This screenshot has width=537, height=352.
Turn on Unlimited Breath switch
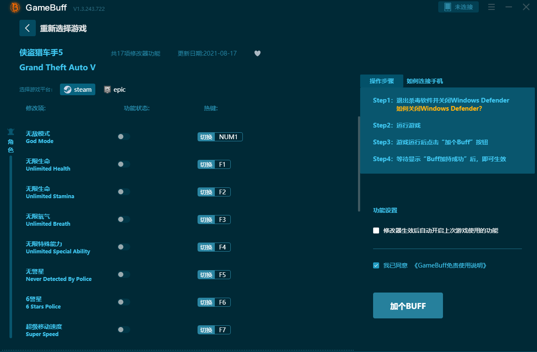tap(124, 219)
